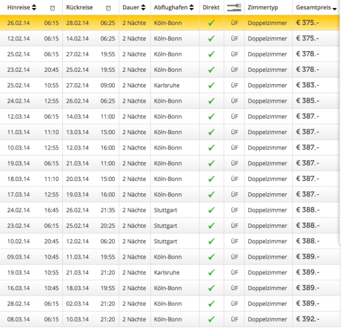Click green checkmark in 18.03.14 row

(x=212, y=179)
